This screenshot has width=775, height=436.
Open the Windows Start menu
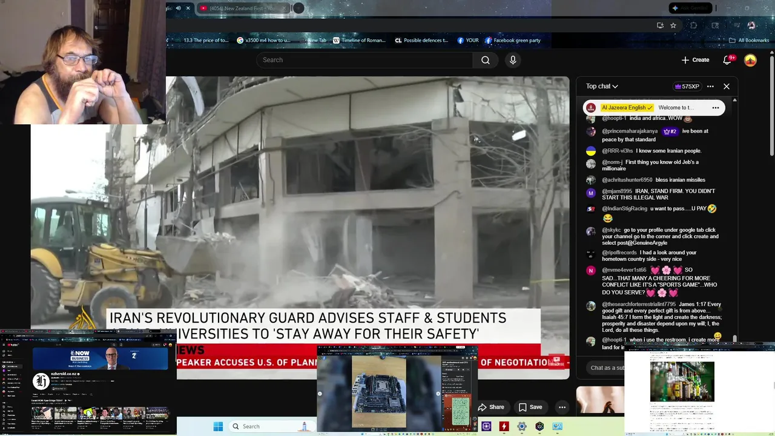coord(218,426)
